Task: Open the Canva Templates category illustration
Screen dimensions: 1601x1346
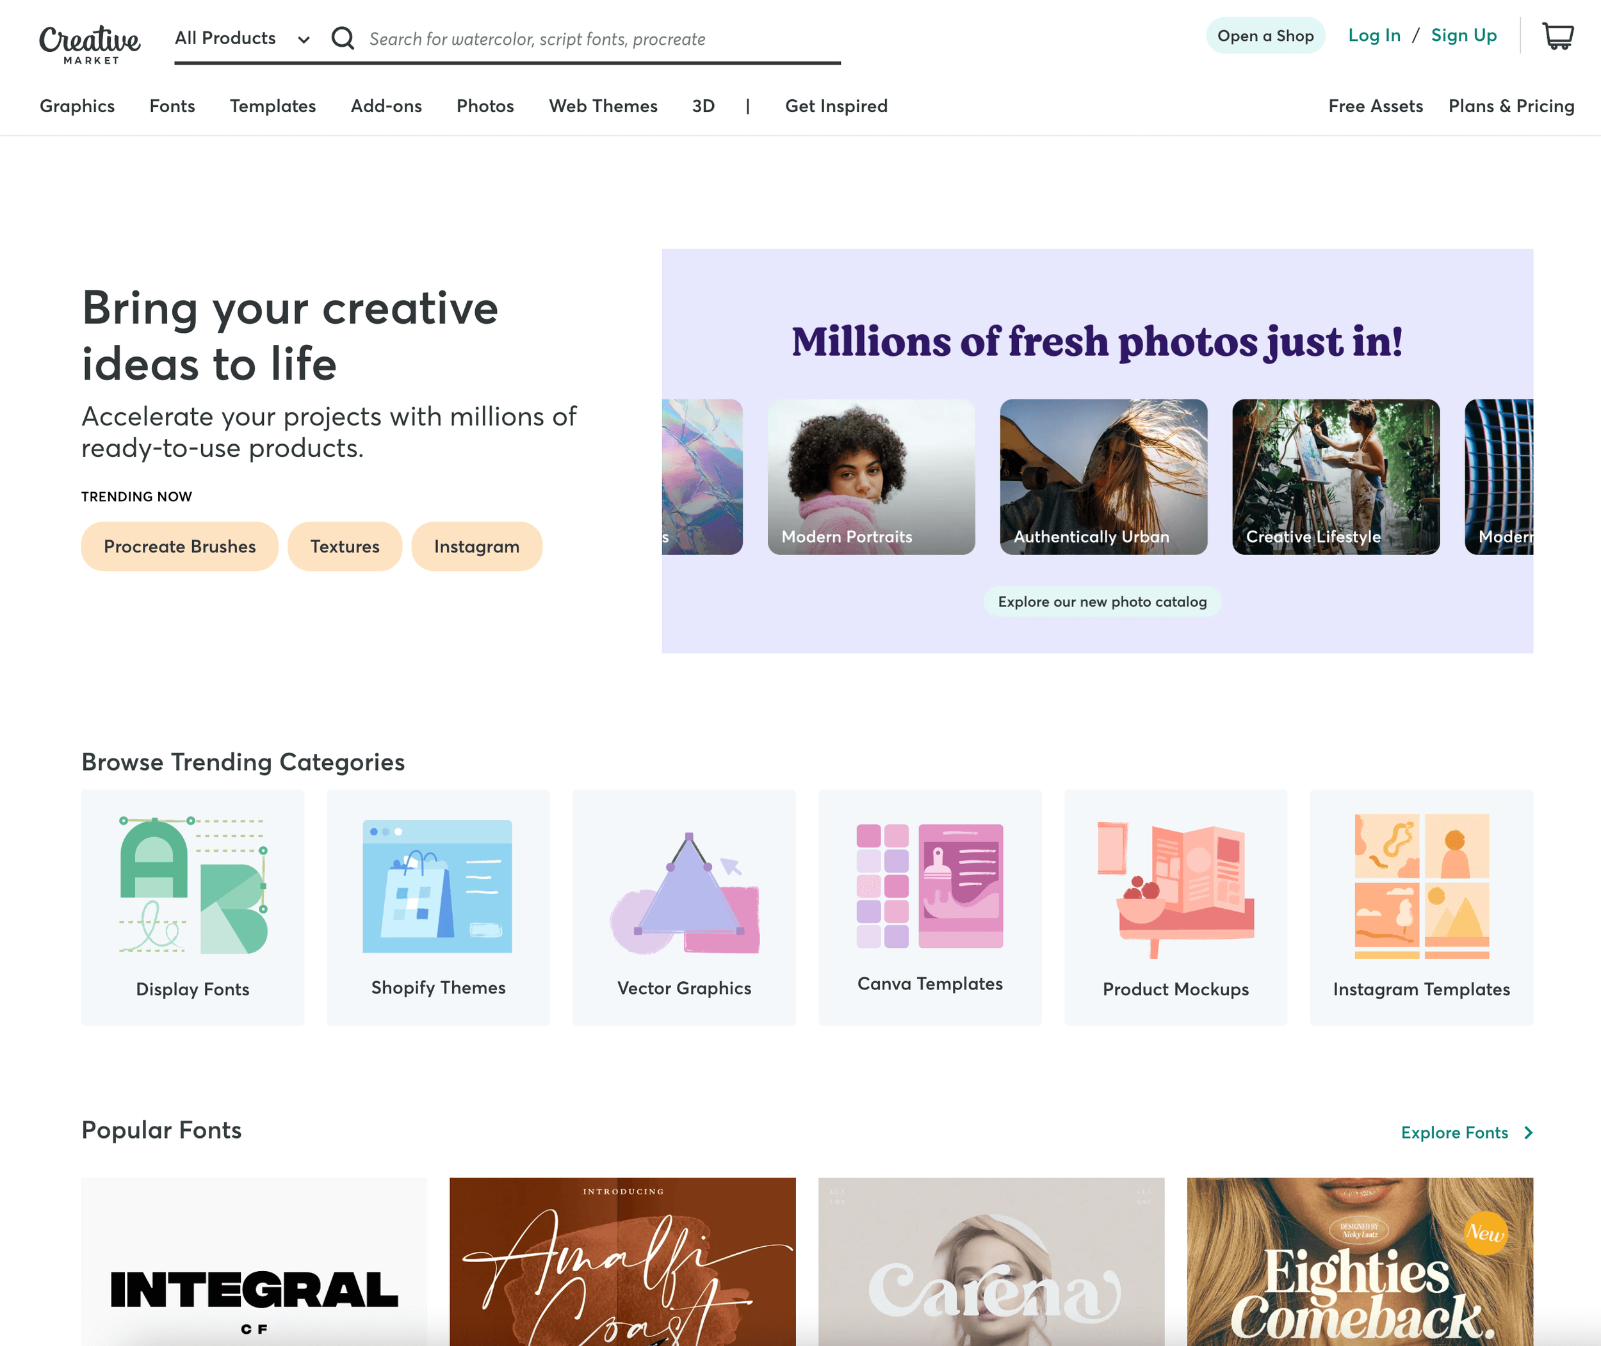Action: (x=930, y=886)
